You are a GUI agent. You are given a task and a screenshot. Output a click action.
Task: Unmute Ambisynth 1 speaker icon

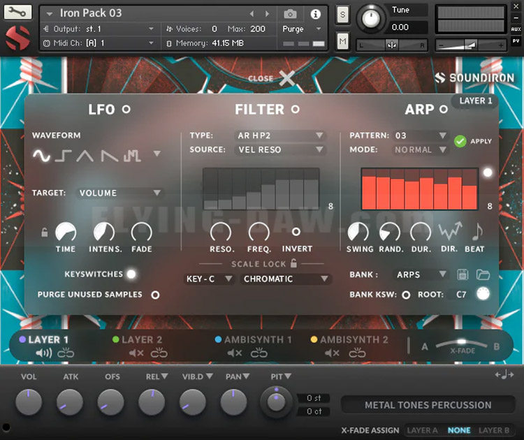(235, 353)
